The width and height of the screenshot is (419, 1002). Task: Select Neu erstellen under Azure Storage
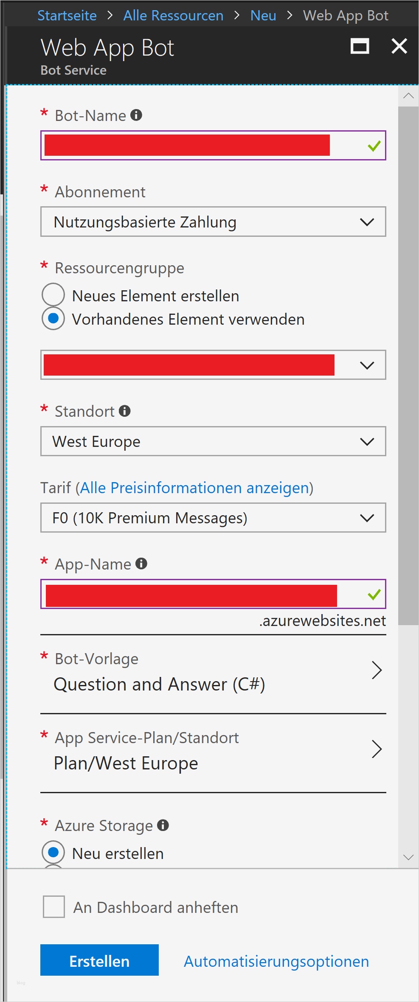click(53, 852)
